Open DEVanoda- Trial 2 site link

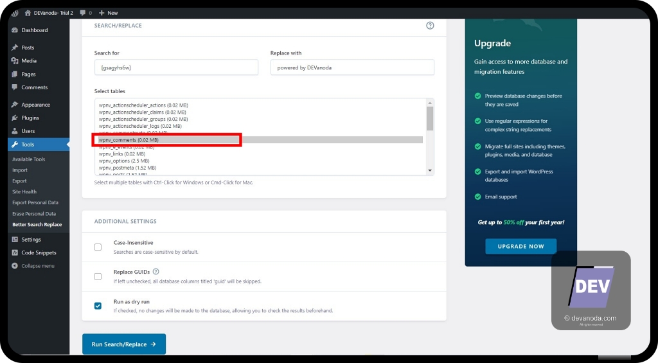pyautogui.click(x=49, y=13)
